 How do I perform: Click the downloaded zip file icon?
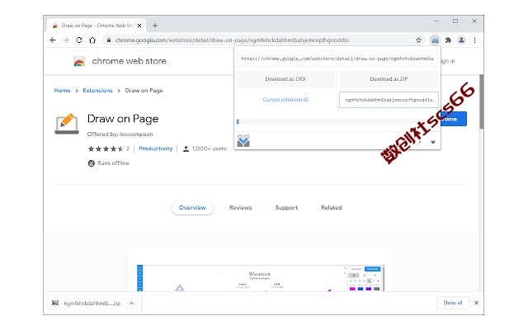[55, 303]
